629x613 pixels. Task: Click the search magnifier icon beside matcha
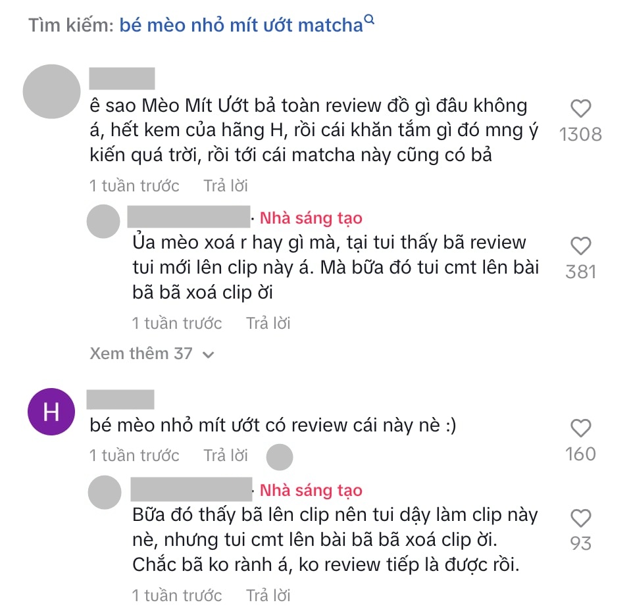click(370, 19)
